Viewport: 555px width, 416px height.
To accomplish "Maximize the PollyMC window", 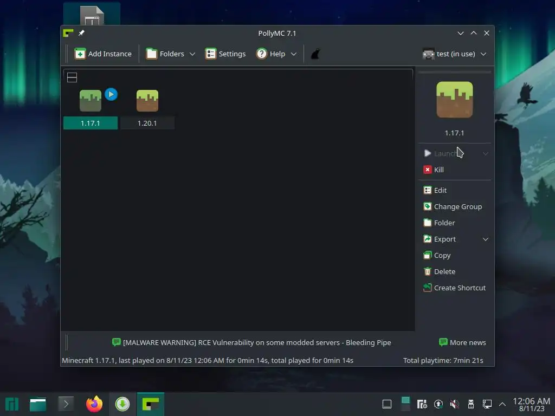I will [474, 33].
